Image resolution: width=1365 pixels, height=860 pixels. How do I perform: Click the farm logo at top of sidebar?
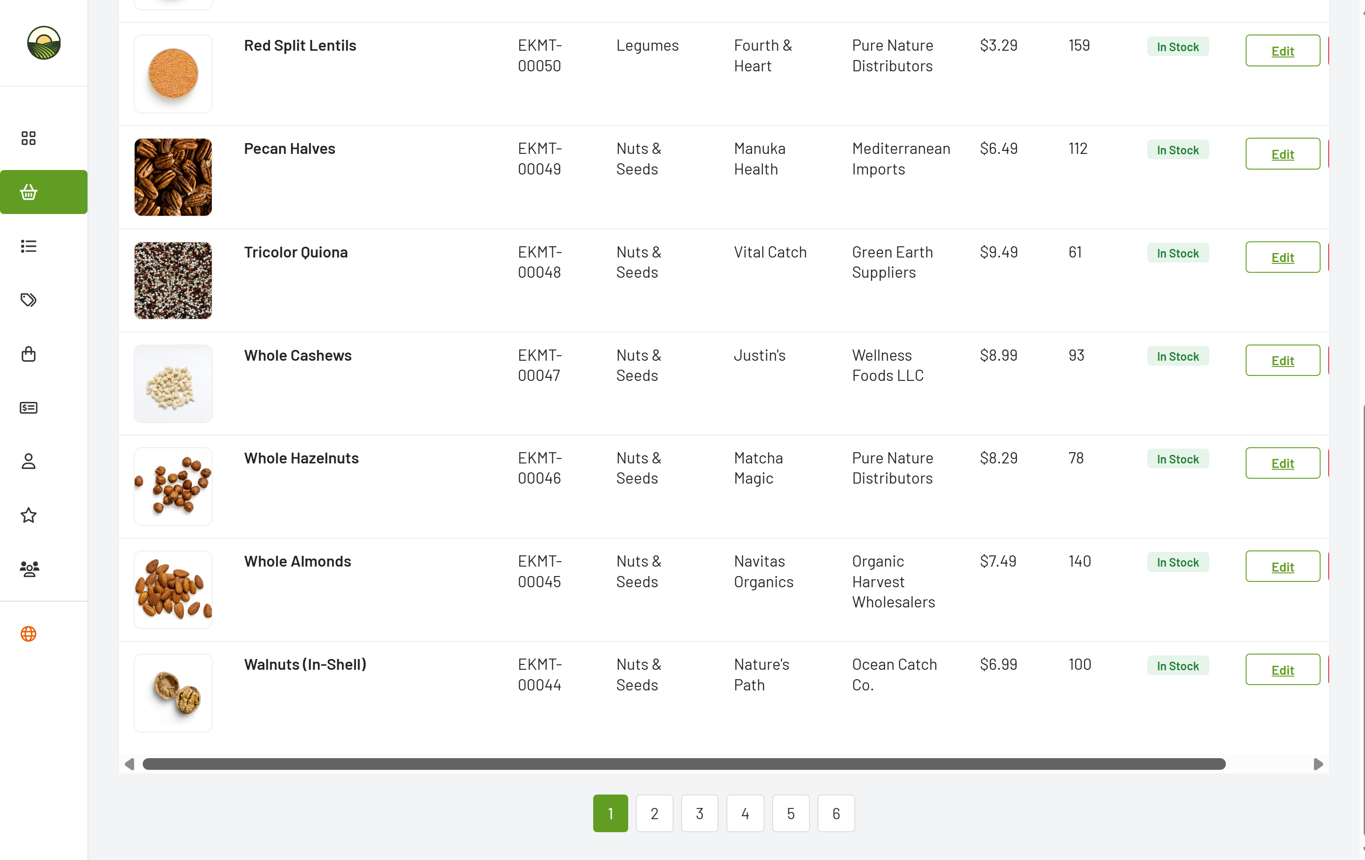44,43
